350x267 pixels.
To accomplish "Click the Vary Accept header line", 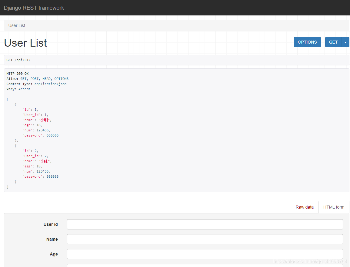I will click(x=18, y=89).
